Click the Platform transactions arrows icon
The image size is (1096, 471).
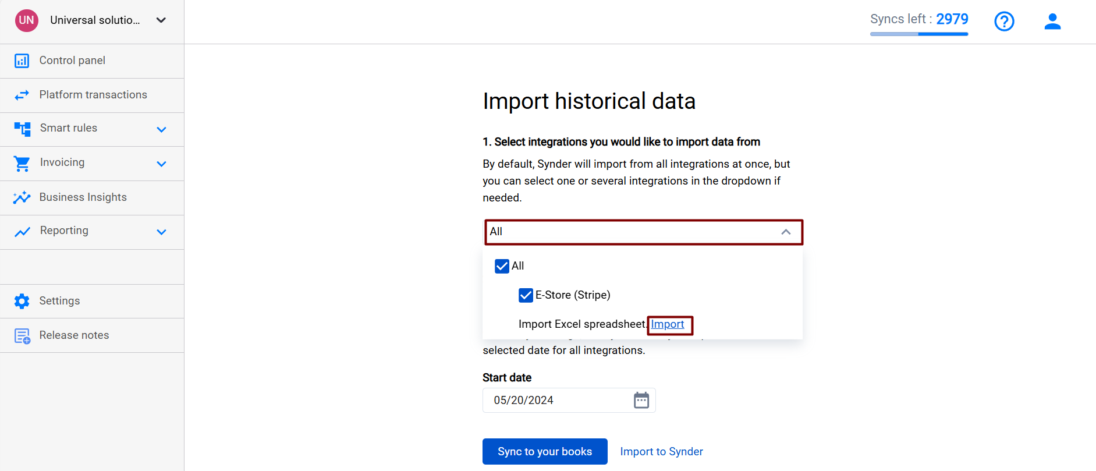pyautogui.click(x=22, y=95)
